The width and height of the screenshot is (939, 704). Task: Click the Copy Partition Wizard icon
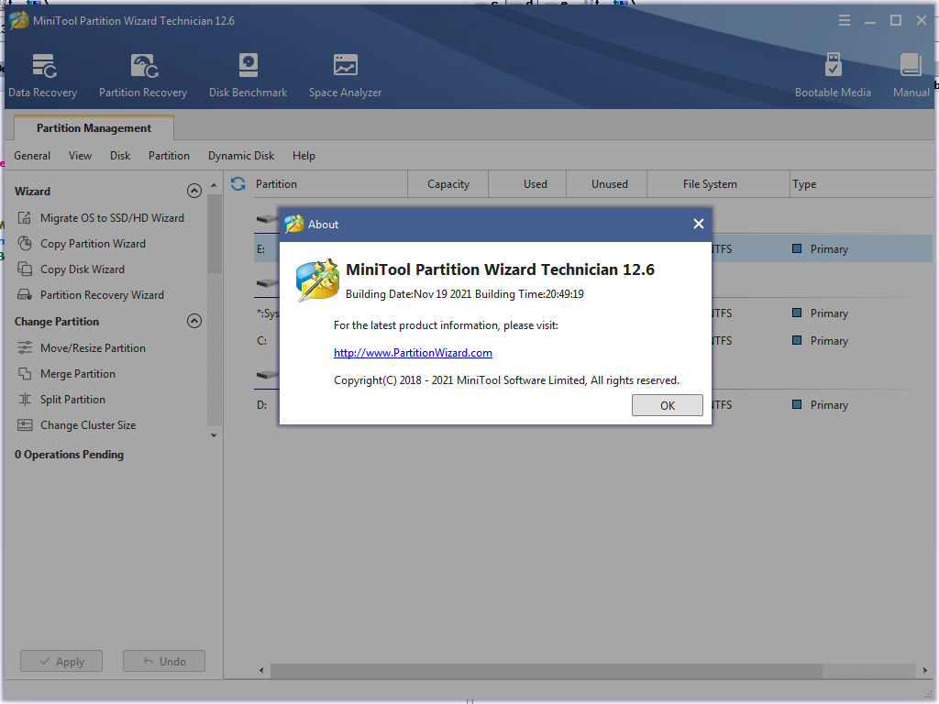pyautogui.click(x=25, y=244)
